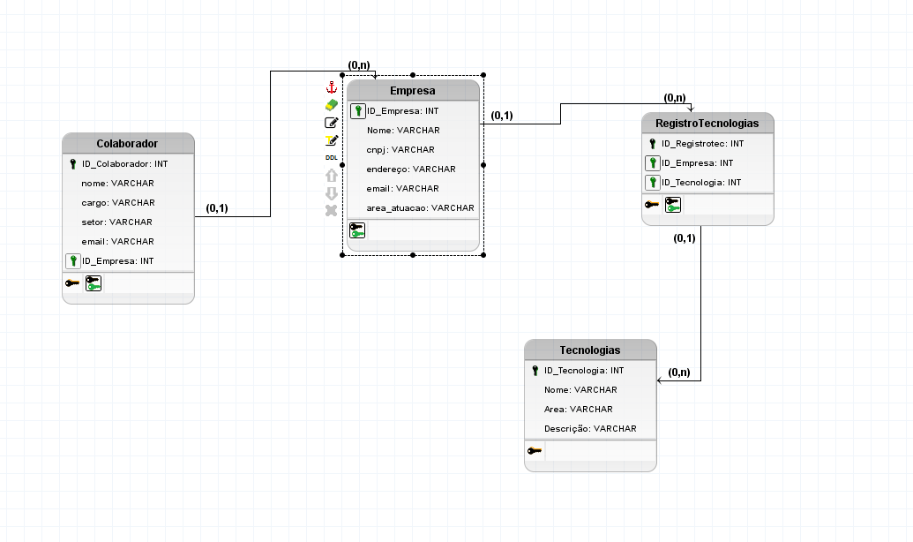Image resolution: width=913 pixels, height=542 pixels.
Task: Select the RegistroTecnologias table header
Action: coord(707,124)
